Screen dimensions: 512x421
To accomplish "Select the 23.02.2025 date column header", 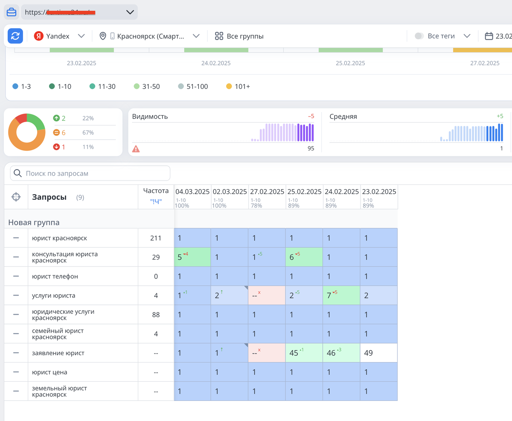I will point(379,197).
